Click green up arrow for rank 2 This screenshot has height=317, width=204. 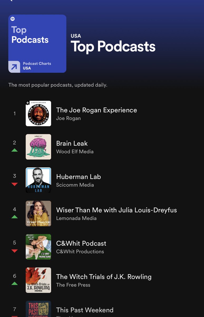click(14, 150)
